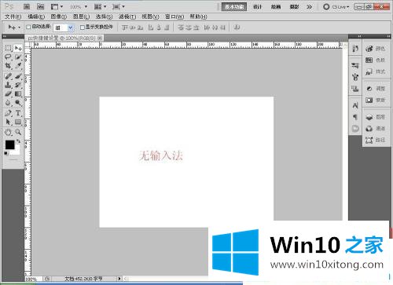Open the Character panel icon
393x285 pixels.
pyautogui.click(x=355, y=105)
